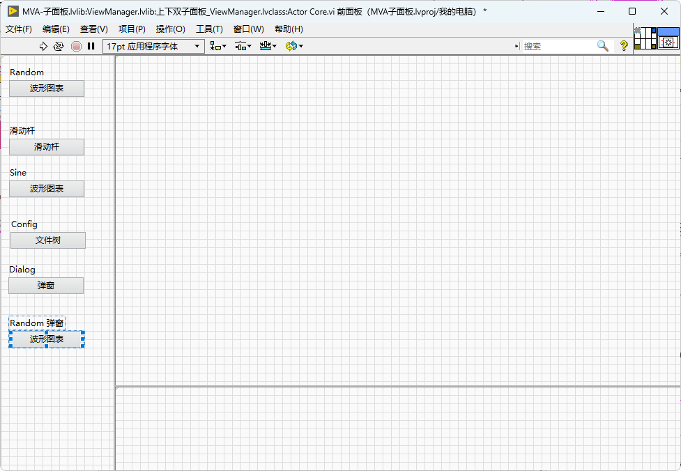The width and height of the screenshot is (681, 471).
Task: Select the Random label text
Action: (27, 72)
